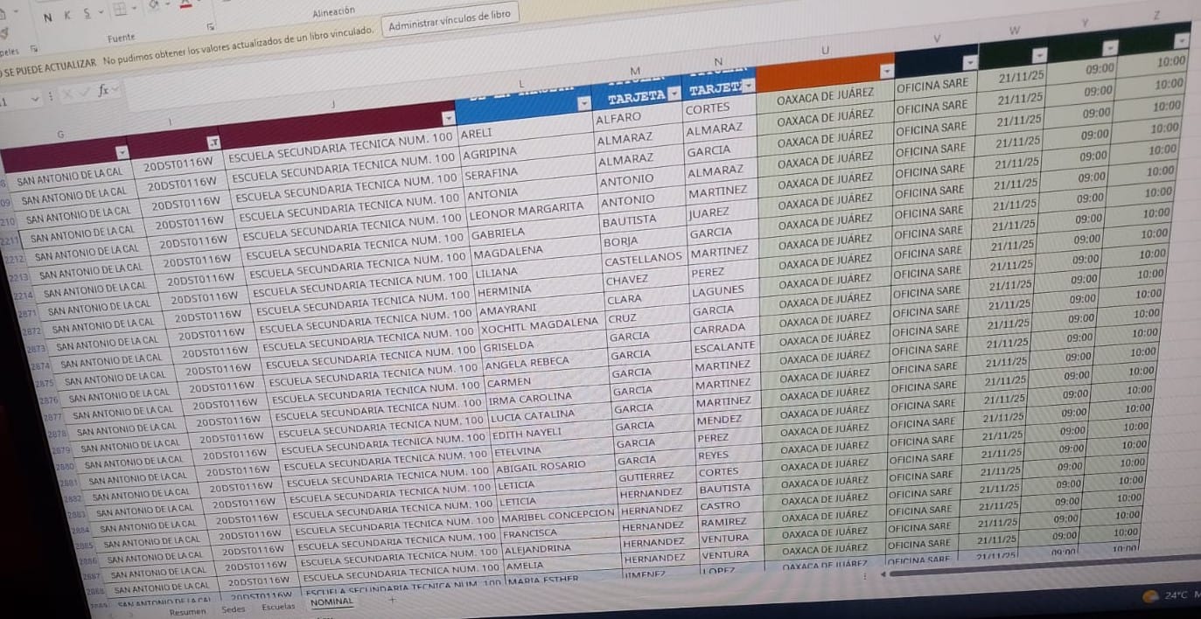Open filter dropdown on column V header
This screenshot has height=619, width=1201.
pos(969,63)
